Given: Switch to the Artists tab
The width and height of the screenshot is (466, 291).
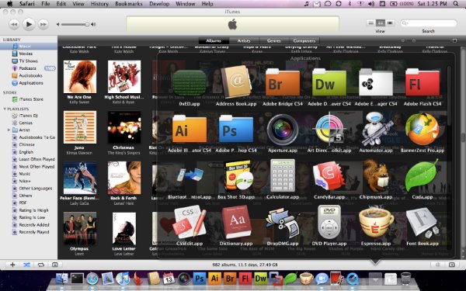Looking at the screenshot, I should (244, 40).
